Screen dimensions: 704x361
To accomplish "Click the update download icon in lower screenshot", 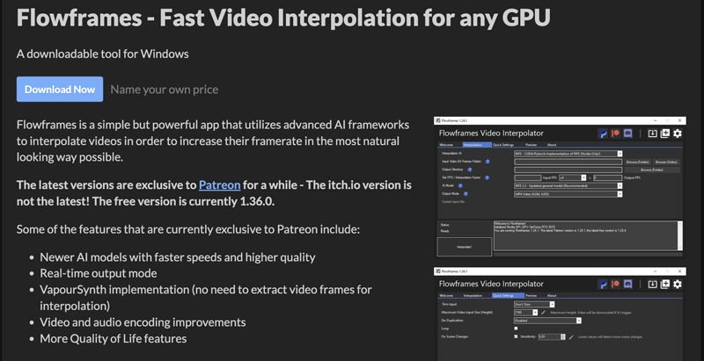I will point(653,284).
